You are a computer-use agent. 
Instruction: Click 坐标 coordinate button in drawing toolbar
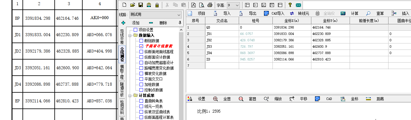(x=350, y=99)
